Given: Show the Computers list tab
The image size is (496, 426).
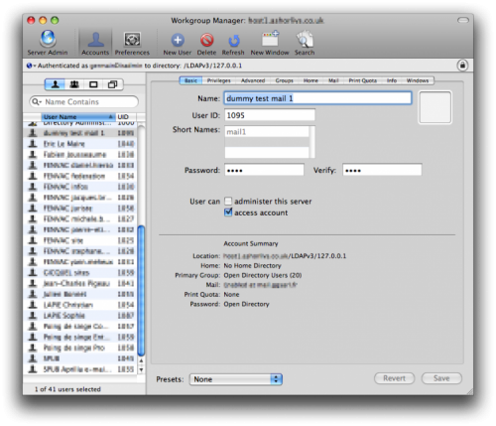Looking at the screenshot, I should (93, 84).
